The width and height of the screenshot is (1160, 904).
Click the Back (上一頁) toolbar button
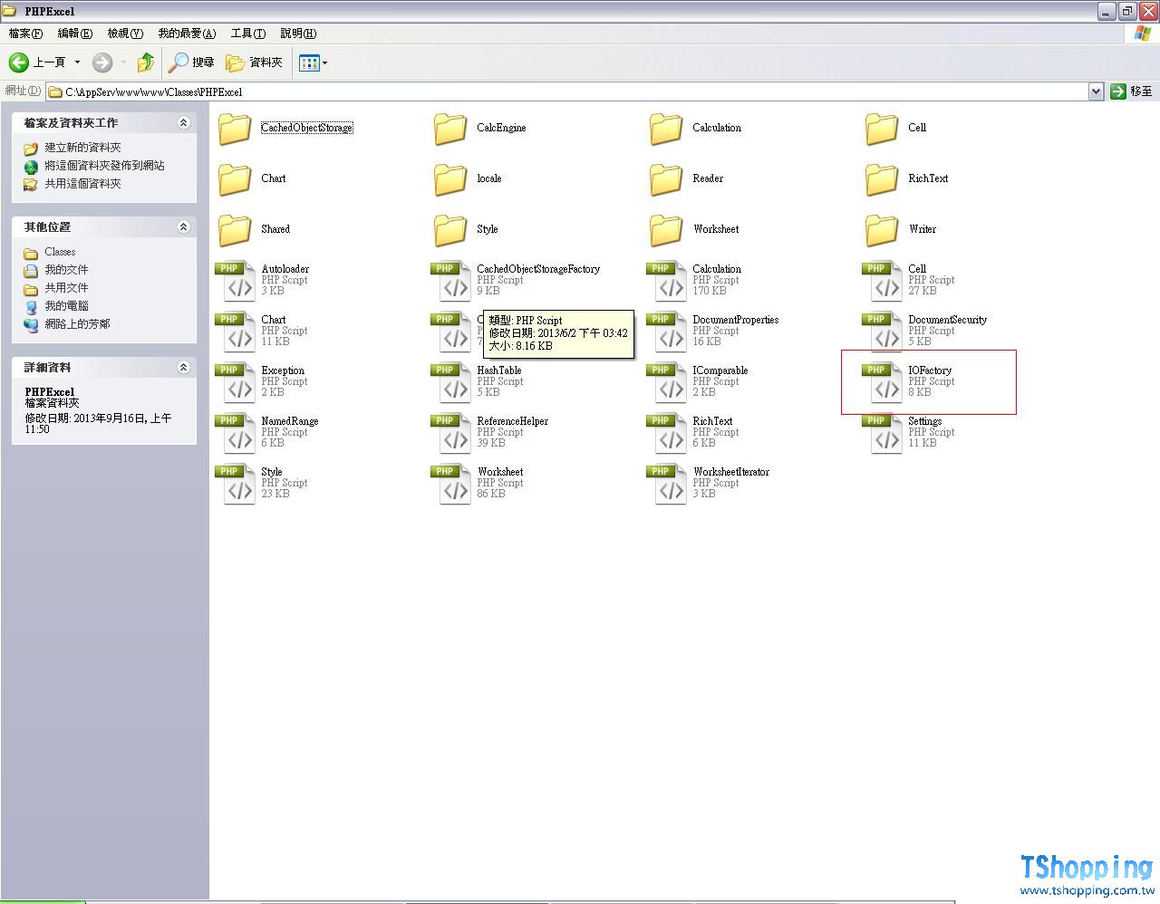(x=36, y=63)
